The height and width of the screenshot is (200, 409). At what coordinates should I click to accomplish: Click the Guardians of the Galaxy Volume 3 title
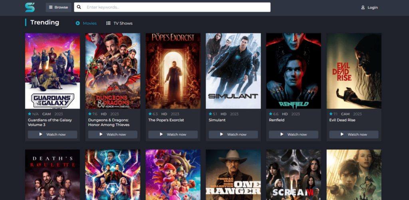pyautogui.click(x=50, y=122)
